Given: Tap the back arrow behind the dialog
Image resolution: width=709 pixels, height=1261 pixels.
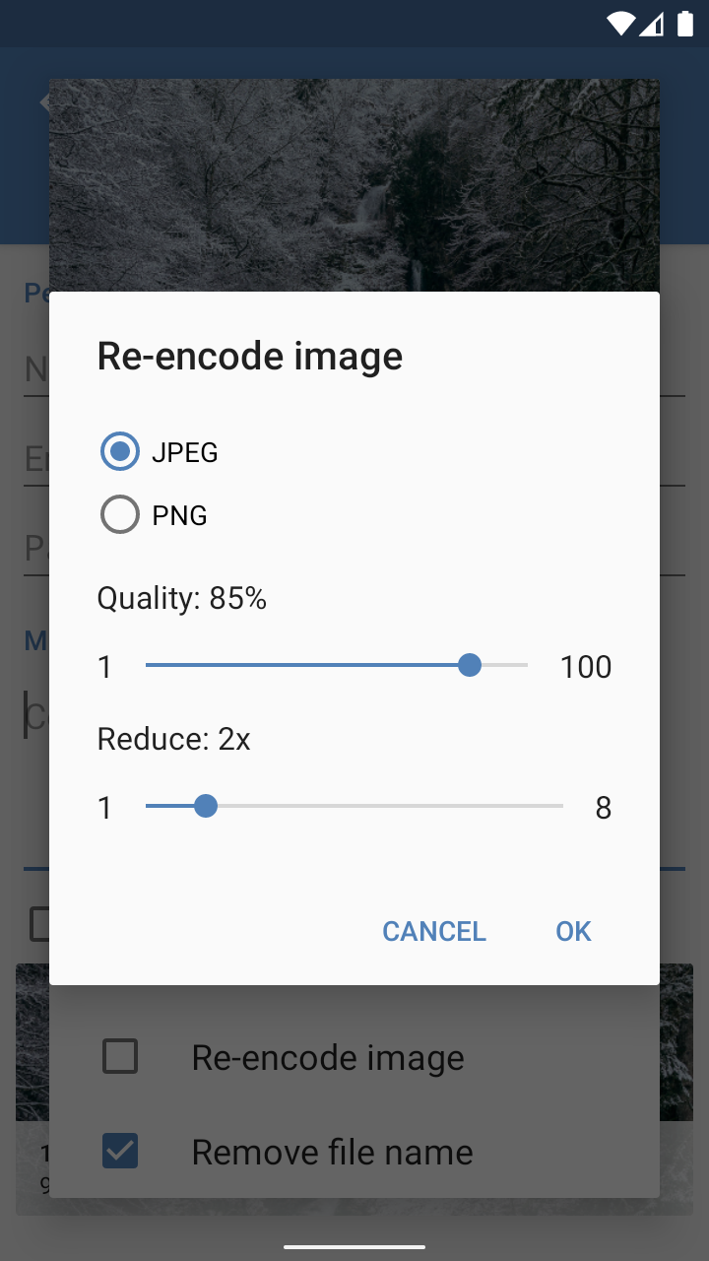Looking at the screenshot, I should (x=42, y=102).
